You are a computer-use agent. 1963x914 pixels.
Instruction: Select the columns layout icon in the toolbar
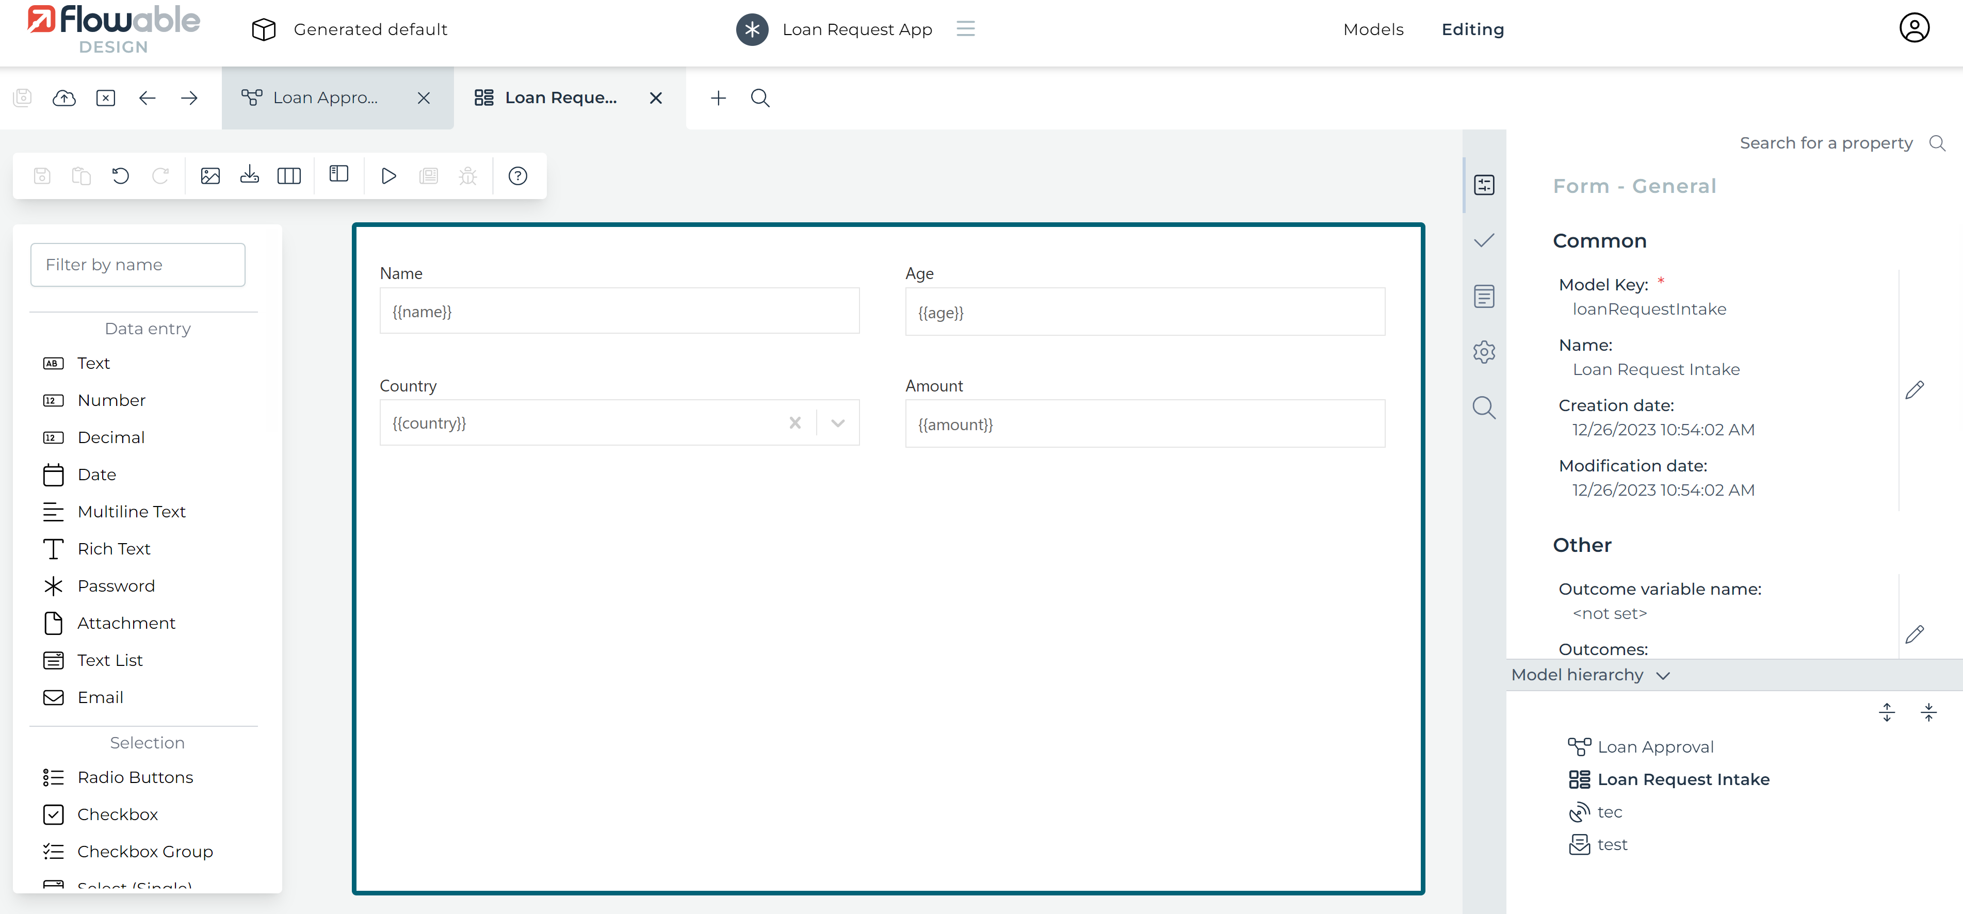point(289,175)
